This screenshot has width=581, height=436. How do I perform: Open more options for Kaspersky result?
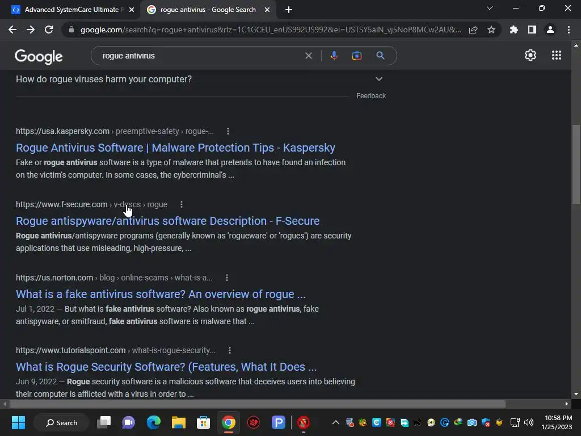[228, 131]
